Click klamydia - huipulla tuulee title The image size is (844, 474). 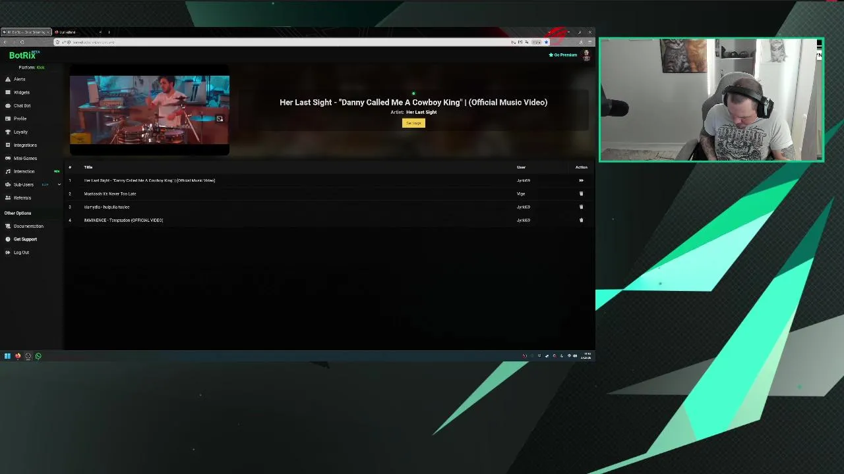pos(107,207)
